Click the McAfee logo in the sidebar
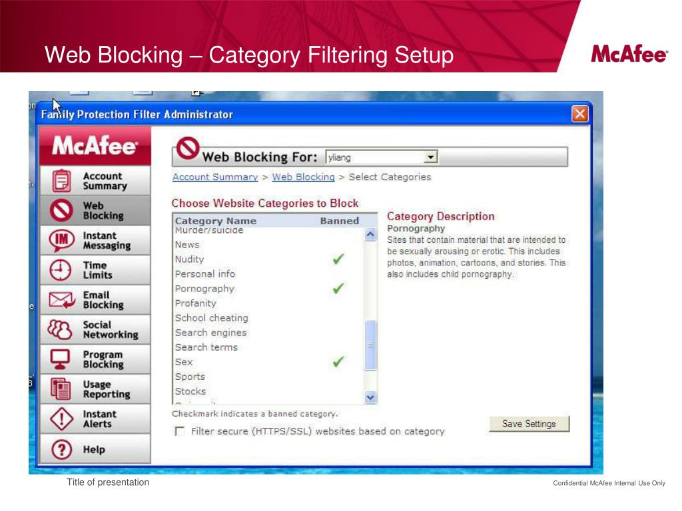 pos(95,145)
